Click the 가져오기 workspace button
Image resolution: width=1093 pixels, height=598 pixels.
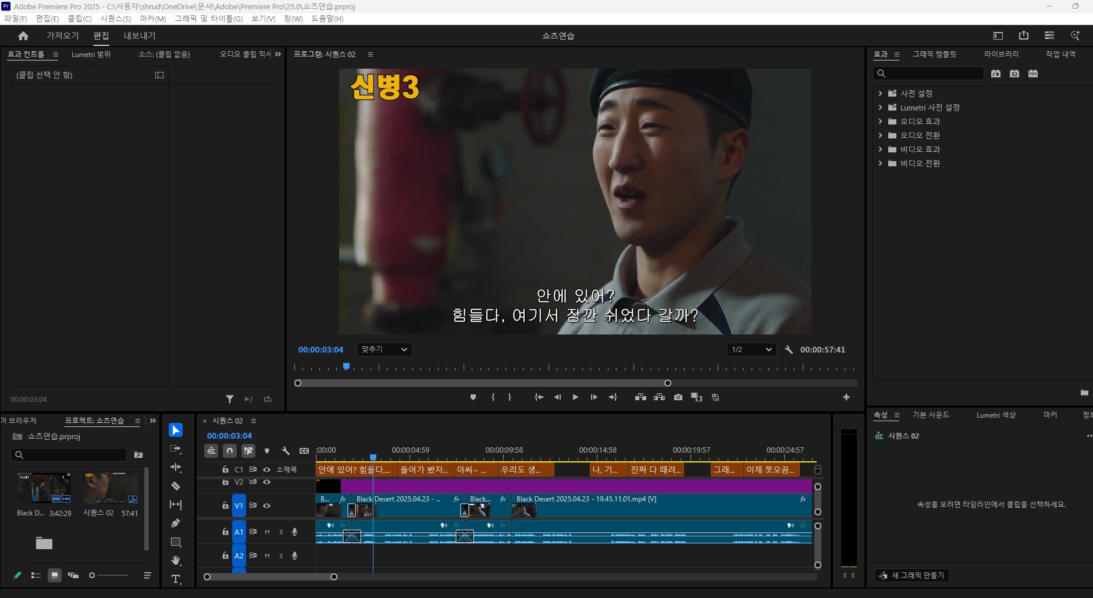click(x=63, y=35)
